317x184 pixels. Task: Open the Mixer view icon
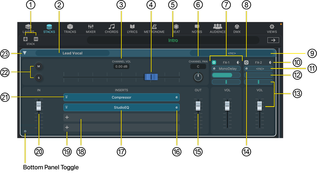(91, 28)
